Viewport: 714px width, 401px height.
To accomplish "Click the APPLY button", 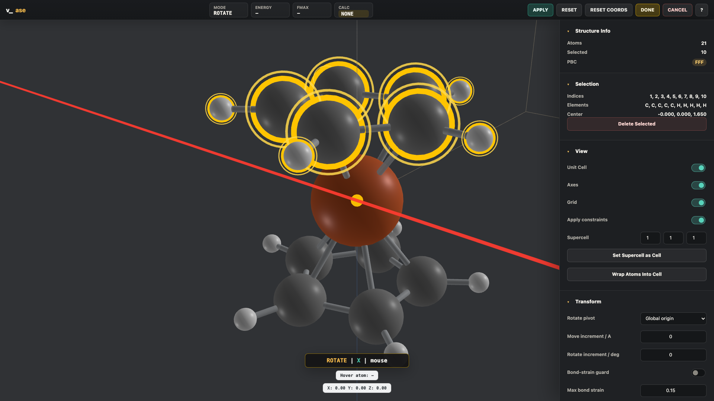I will point(540,10).
